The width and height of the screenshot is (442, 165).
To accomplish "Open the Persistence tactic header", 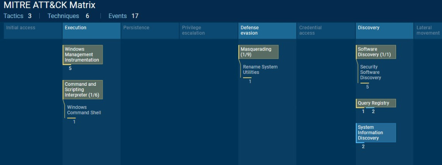I will click(150, 31).
